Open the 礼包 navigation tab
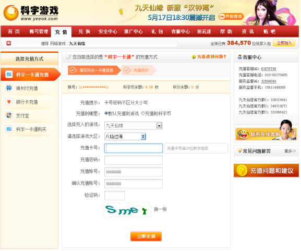This screenshot has width=301, height=251. [x=157, y=31]
